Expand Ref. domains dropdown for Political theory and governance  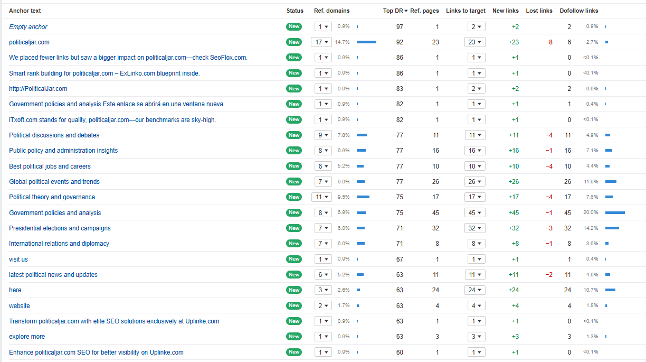pos(321,197)
